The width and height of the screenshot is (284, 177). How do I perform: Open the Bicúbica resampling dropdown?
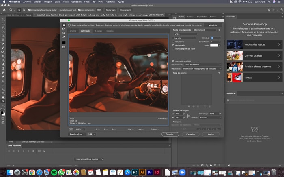pyautogui.click(x=210, y=118)
